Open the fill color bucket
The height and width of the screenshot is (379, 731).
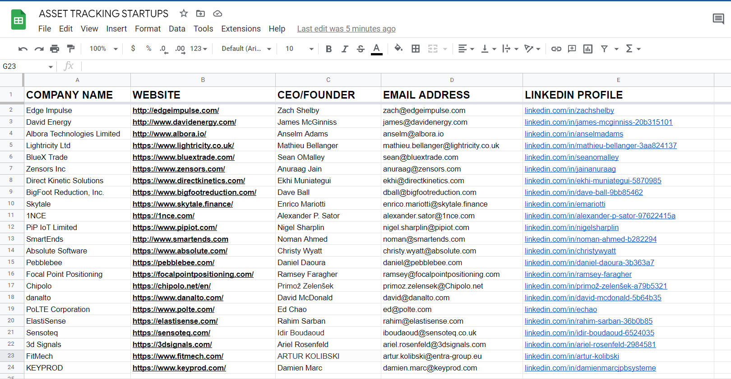coord(398,48)
